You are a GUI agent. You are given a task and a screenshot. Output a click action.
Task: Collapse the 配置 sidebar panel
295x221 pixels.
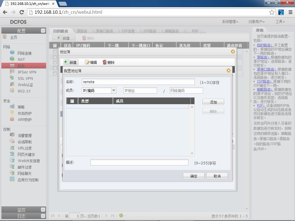click(x=43, y=31)
